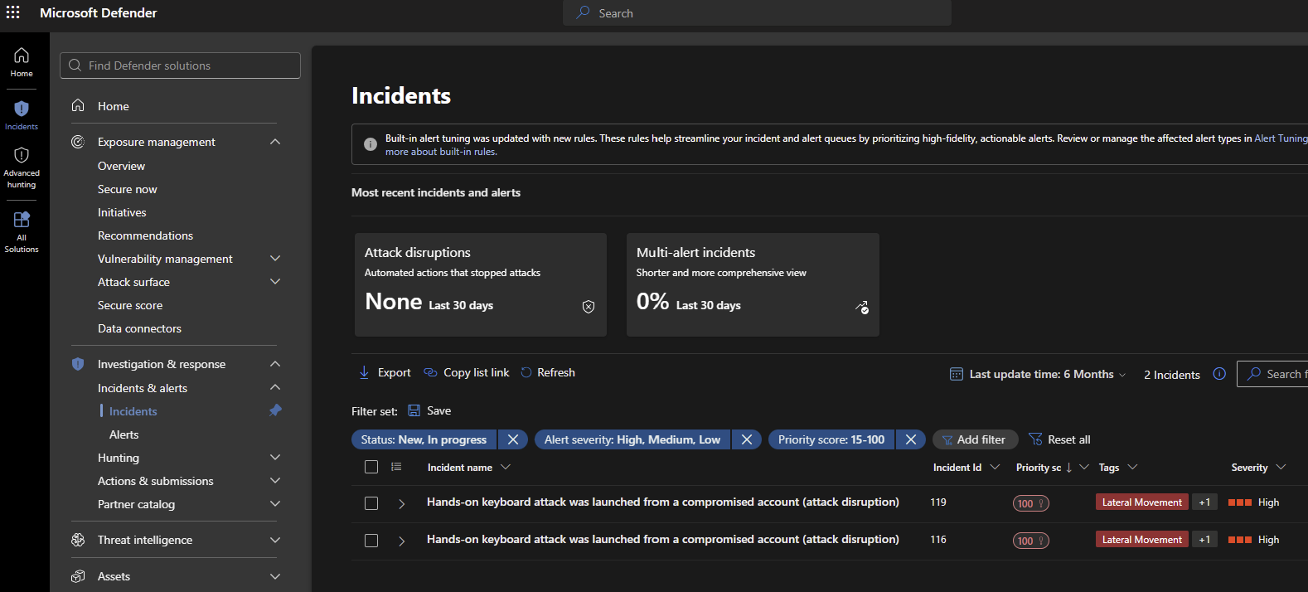Expand Attack surface submenu

(x=275, y=282)
